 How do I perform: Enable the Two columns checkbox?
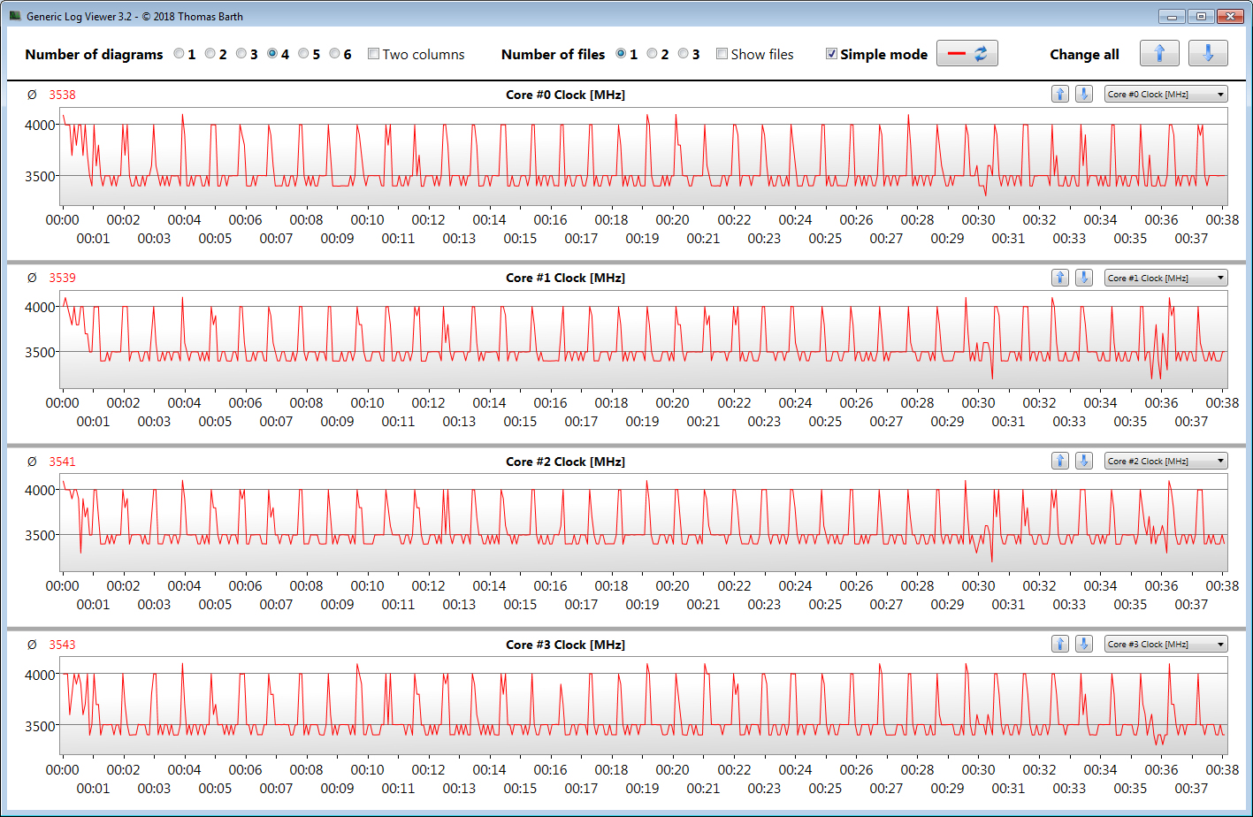click(x=373, y=54)
